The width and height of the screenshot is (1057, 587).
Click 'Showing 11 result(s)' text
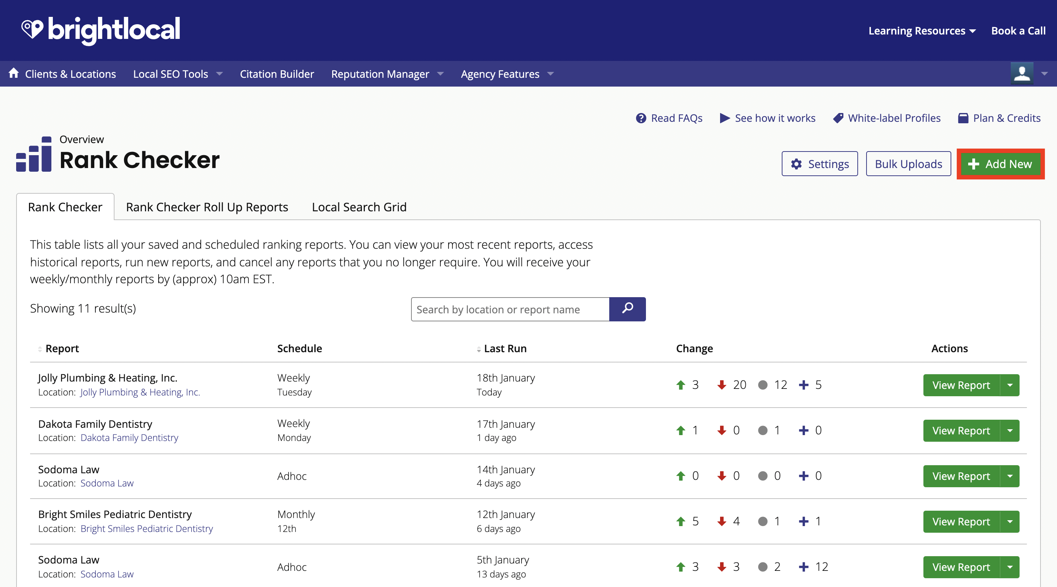(x=83, y=308)
